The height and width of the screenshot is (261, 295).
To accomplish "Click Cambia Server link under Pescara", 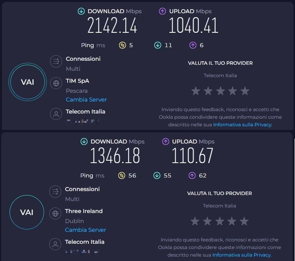I will (86, 100).
